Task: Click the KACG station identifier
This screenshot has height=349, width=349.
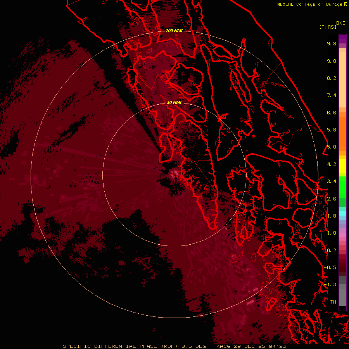Action: [224, 346]
